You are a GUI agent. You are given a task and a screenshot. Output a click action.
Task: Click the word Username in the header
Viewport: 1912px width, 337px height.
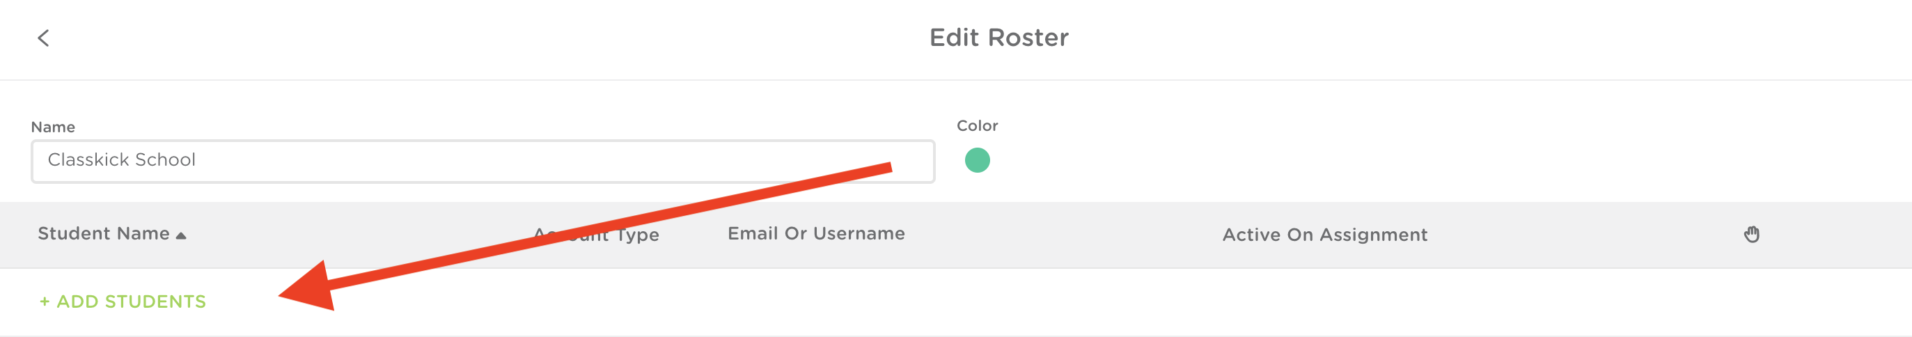[859, 234]
